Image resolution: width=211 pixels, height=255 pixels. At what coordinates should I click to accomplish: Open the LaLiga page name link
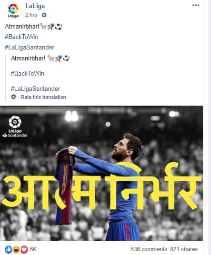[35, 6]
